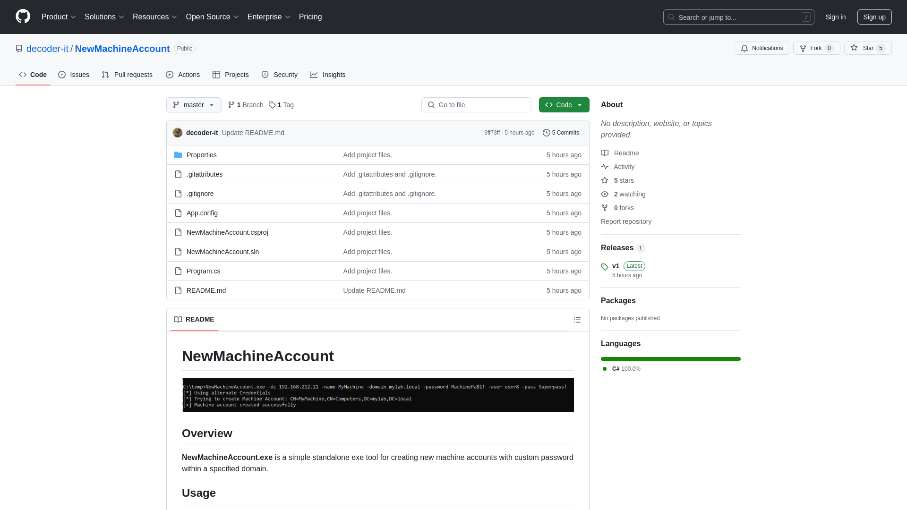Click the fork icon next to 0 forks
Image resolution: width=907 pixels, height=510 pixels.
605,208
